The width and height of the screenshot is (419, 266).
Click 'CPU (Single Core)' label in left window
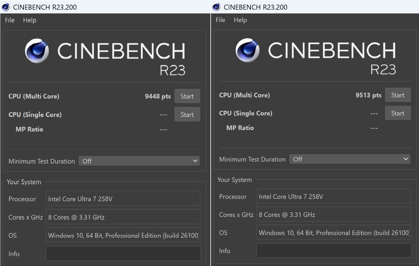tap(35, 115)
